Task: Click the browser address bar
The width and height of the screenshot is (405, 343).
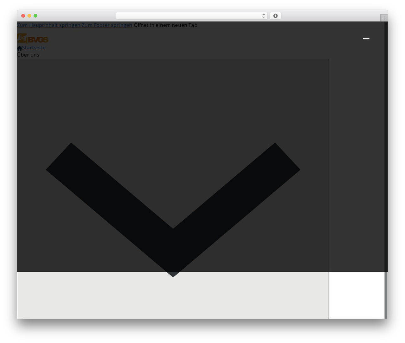Action: (x=191, y=16)
